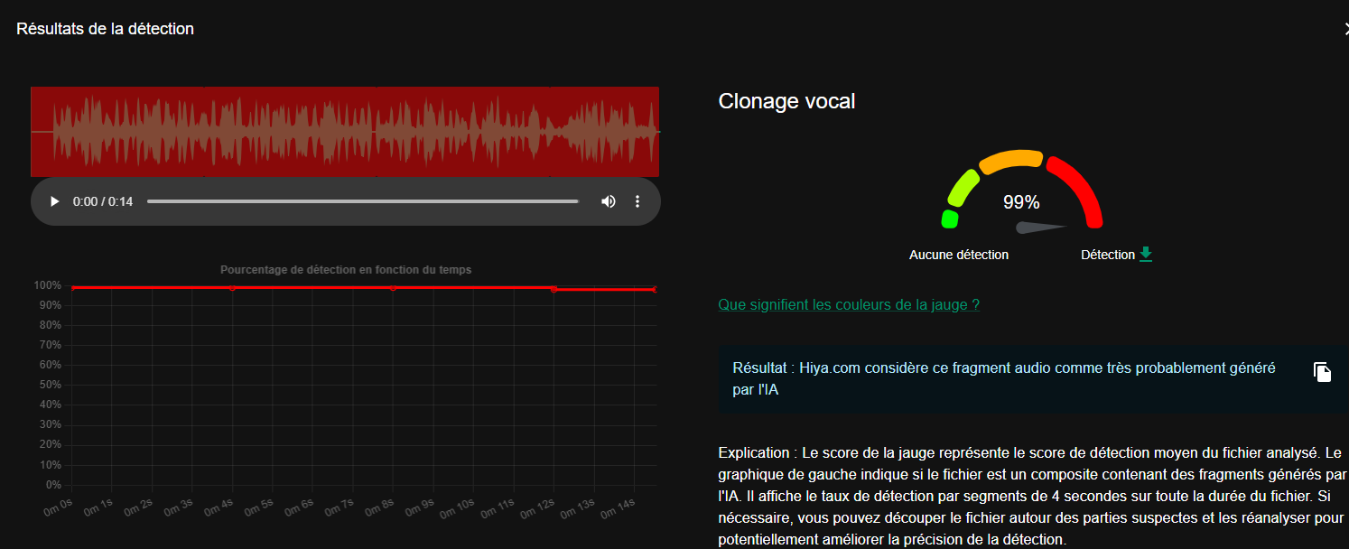The image size is (1349, 549).
Task: Click the orange segment of the gauge
Action: pyautogui.click(x=1011, y=161)
